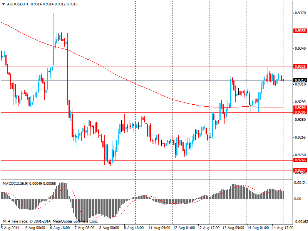Click the 13 Aug 09:00 time label
Image resolution: width=308 pixels, height=231 pixels.
[x=233, y=228]
